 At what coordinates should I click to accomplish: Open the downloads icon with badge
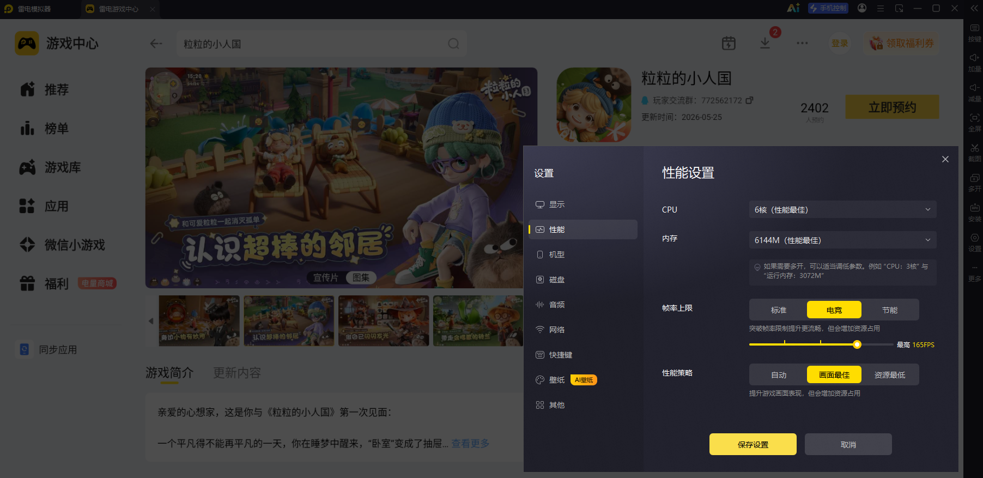tap(766, 43)
